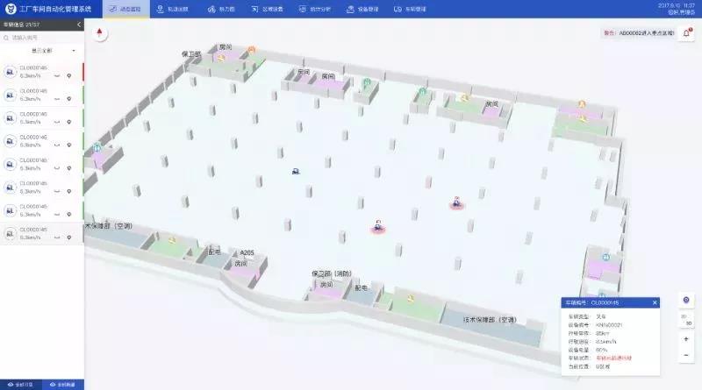Click the vehicle number search field

pos(44,38)
